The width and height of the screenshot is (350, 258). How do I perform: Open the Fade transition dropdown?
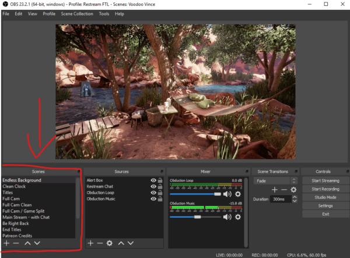click(275, 181)
